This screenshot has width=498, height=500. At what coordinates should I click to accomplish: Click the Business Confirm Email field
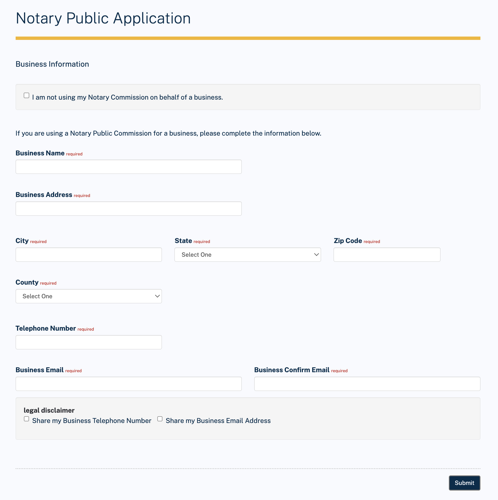pos(367,384)
